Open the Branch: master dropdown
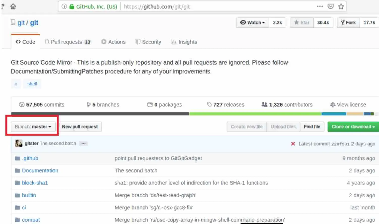 pyautogui.click(x=33, y=127)
